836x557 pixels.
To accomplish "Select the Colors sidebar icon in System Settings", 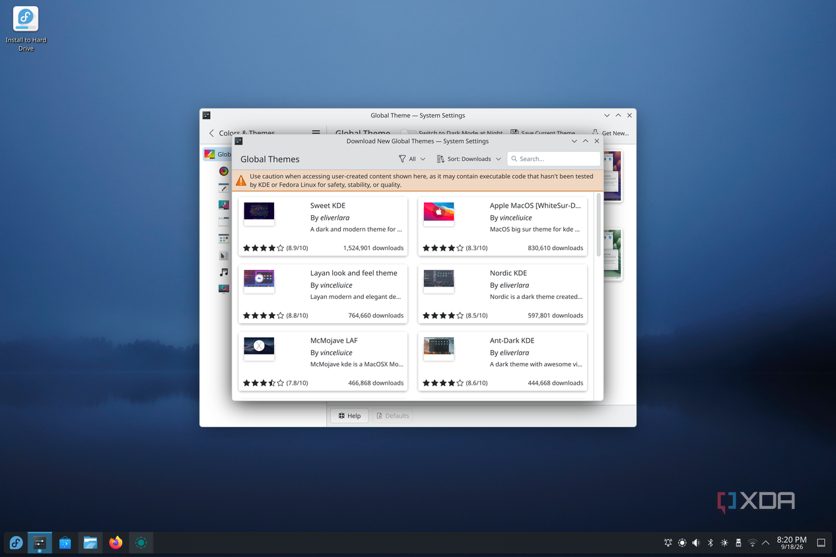I will coord(224,171).
